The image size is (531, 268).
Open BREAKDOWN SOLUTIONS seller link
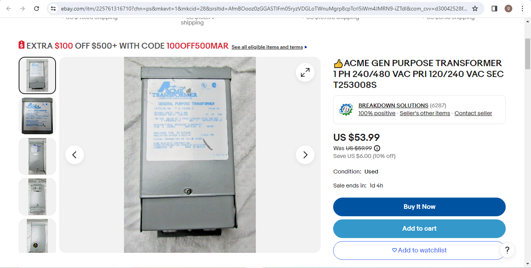pos(393,105)
